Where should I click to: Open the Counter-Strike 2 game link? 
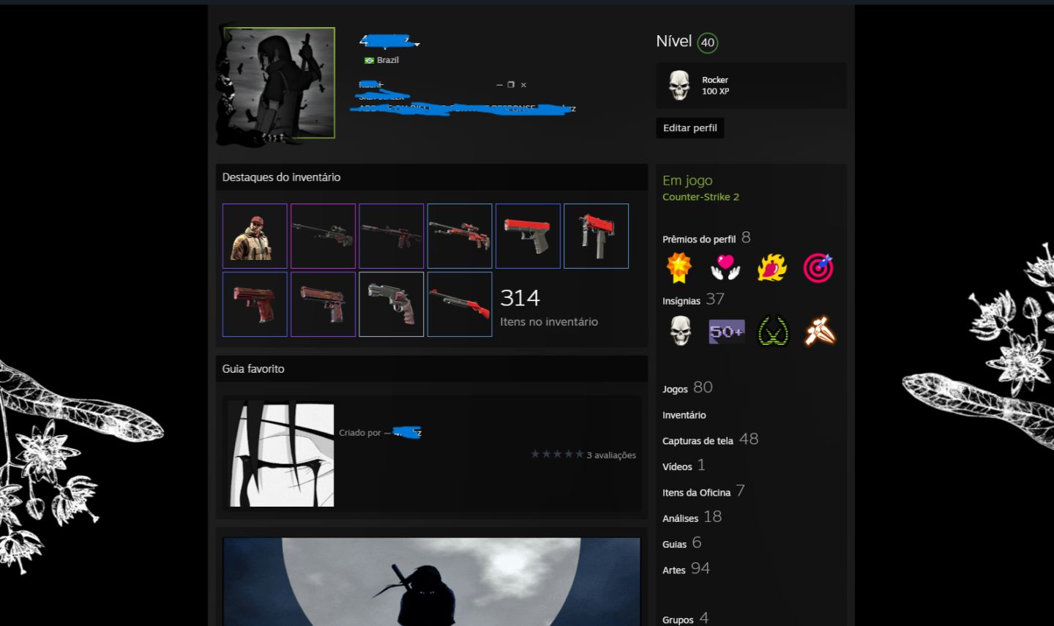(x=700, y=197)
